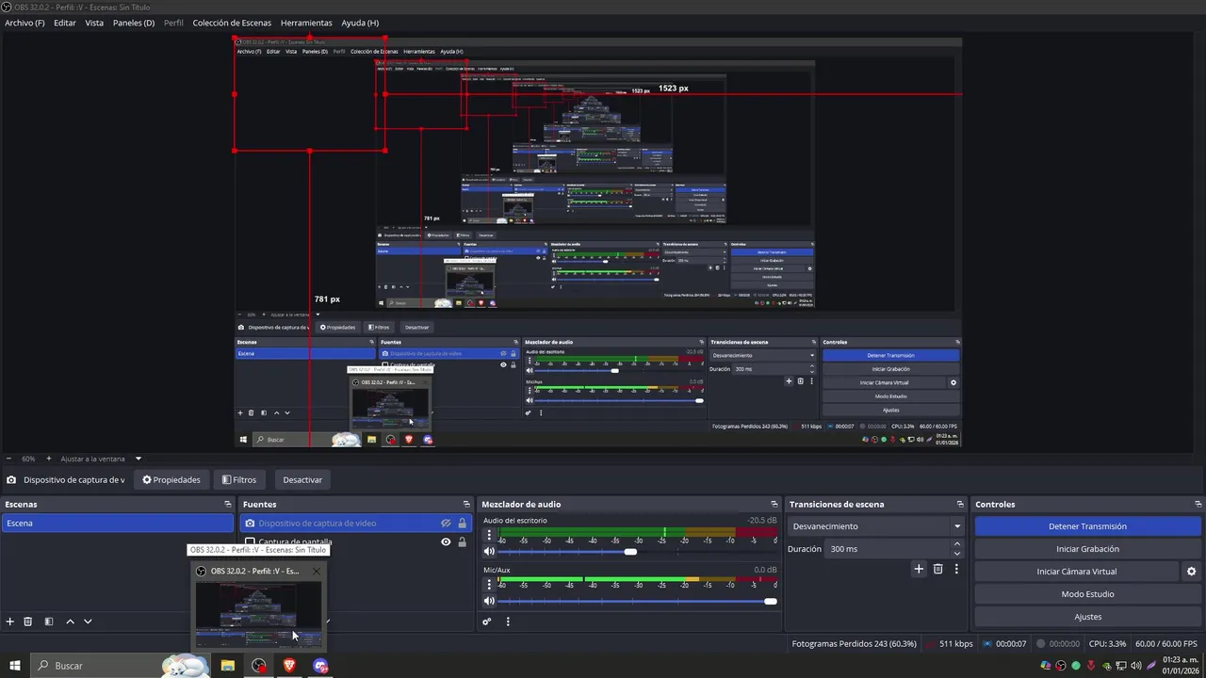Open source Propiedades
Image resolution: width=1206 pixels, height=678 pixels.
pos(171,480)
